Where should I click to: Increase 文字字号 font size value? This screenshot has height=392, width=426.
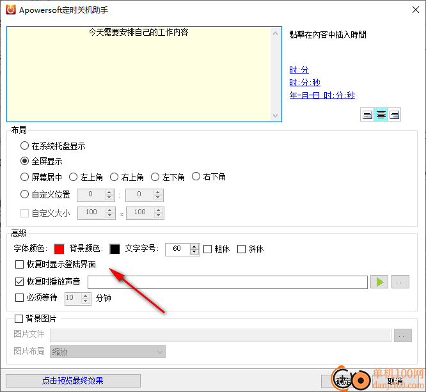[194, 247]
